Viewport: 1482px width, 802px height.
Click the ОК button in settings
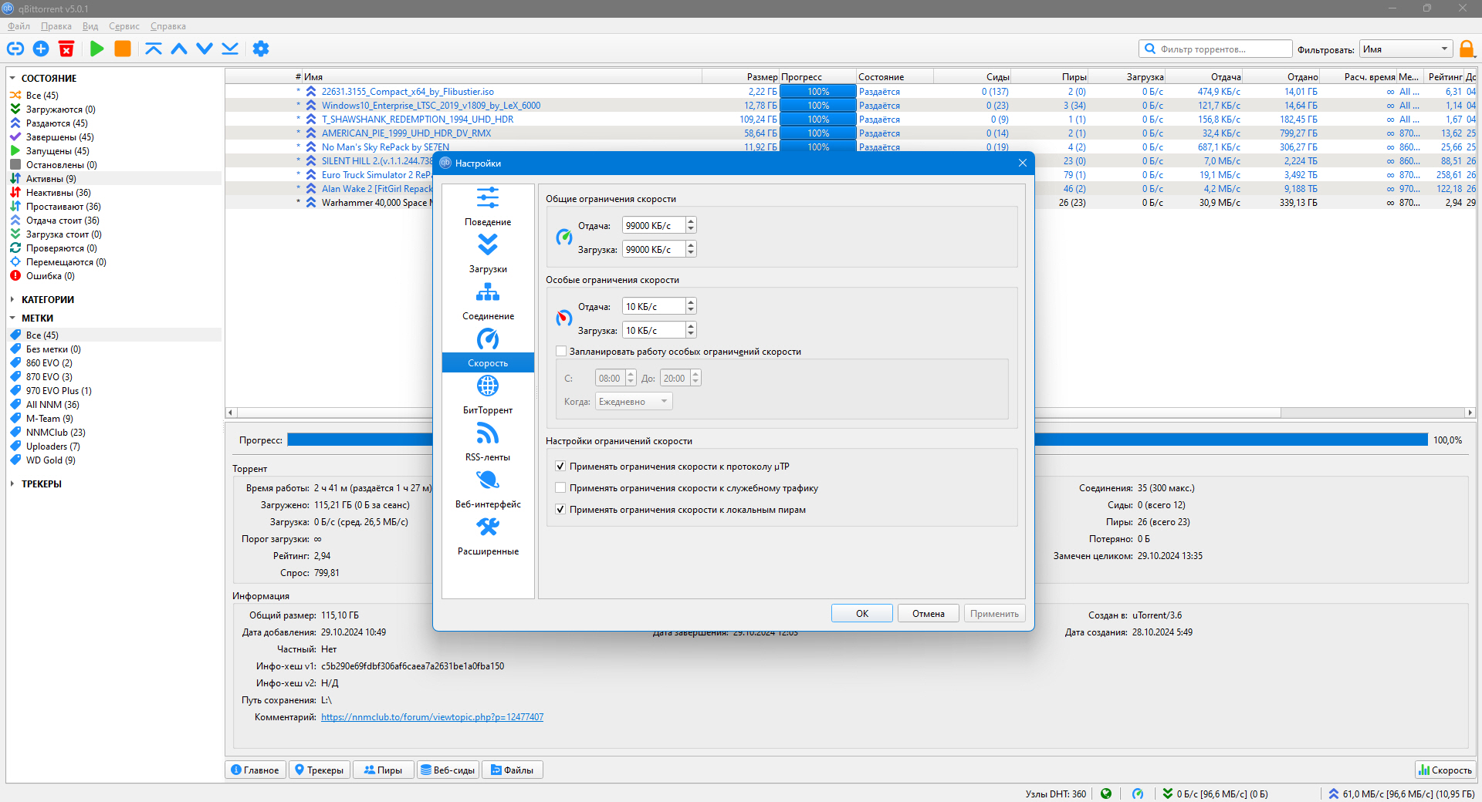coord(862,614)
